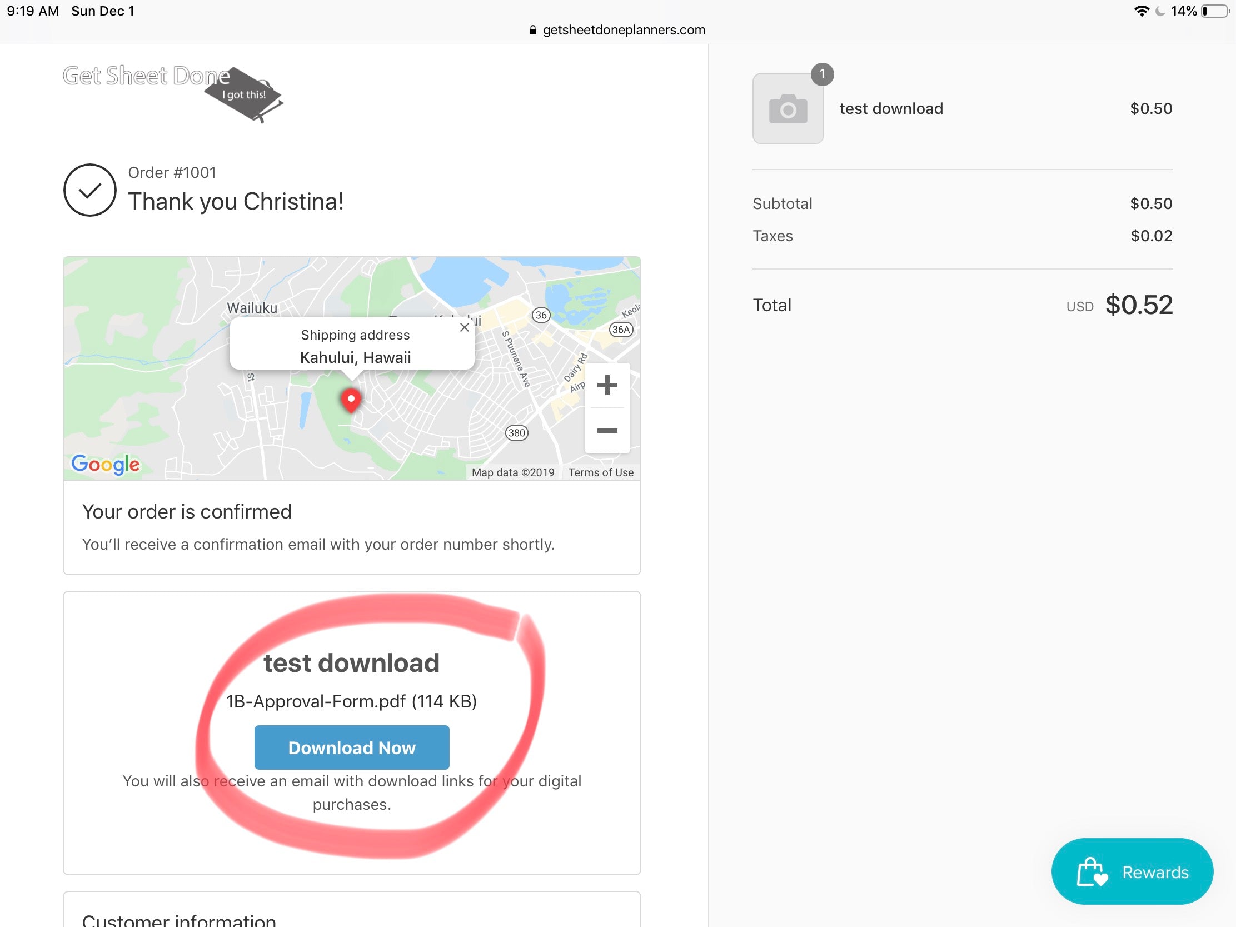Image resolution: width=1236 pixels, height=927 pixels.
Task: Tap the battery indicator in status bar
Action: (1215, 11)
